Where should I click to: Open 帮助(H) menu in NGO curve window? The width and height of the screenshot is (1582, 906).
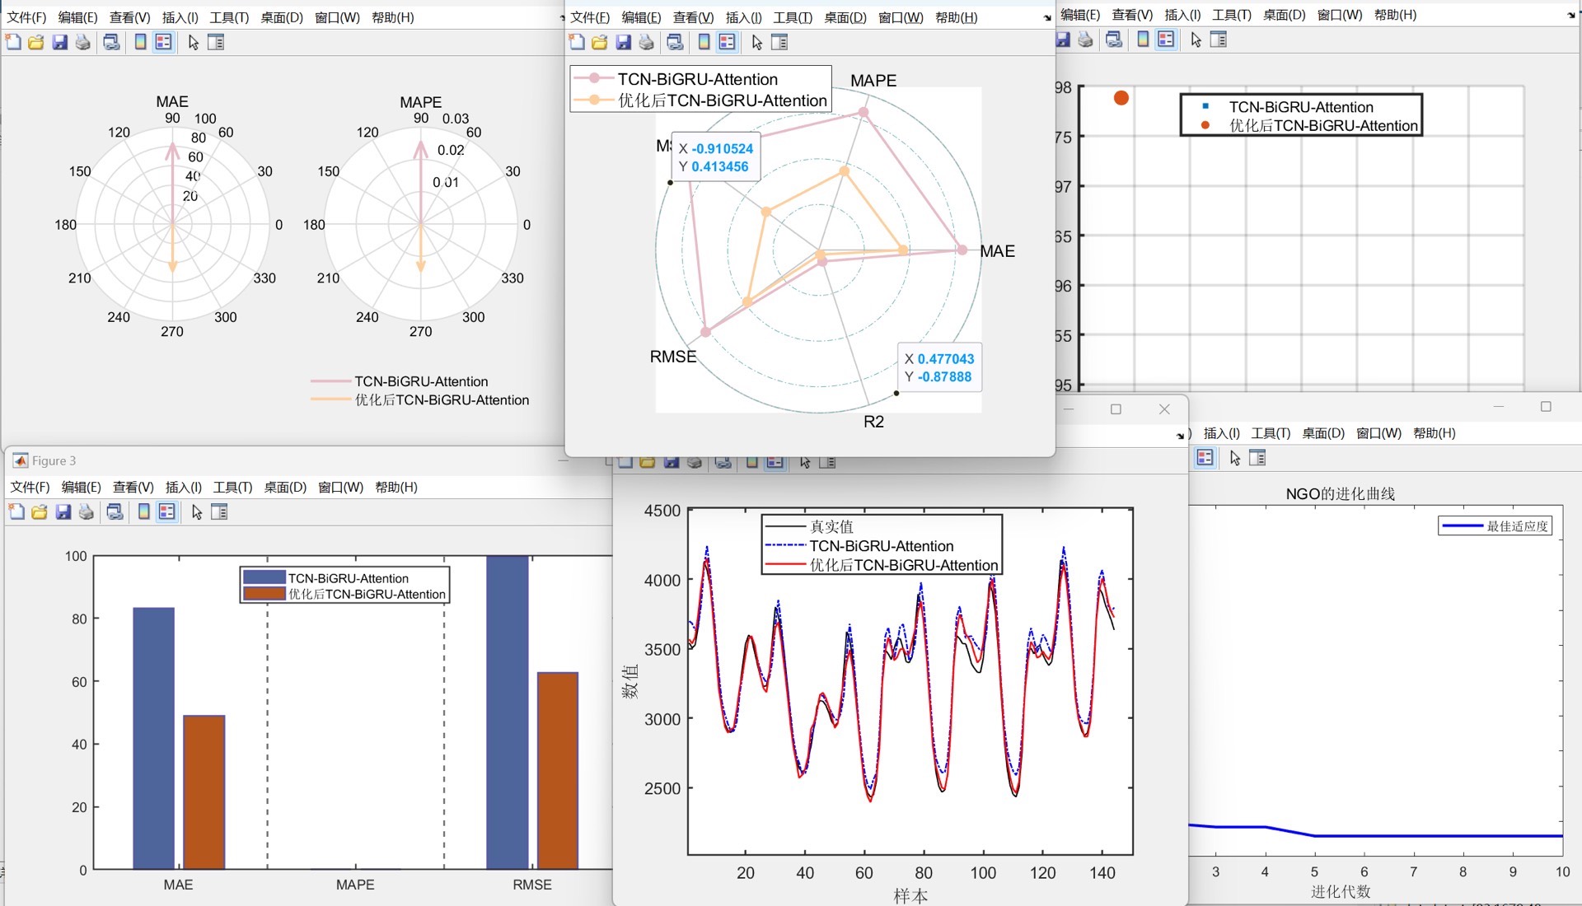coord(1434,433)
